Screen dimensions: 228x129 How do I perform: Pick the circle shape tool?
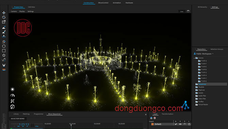4,46
